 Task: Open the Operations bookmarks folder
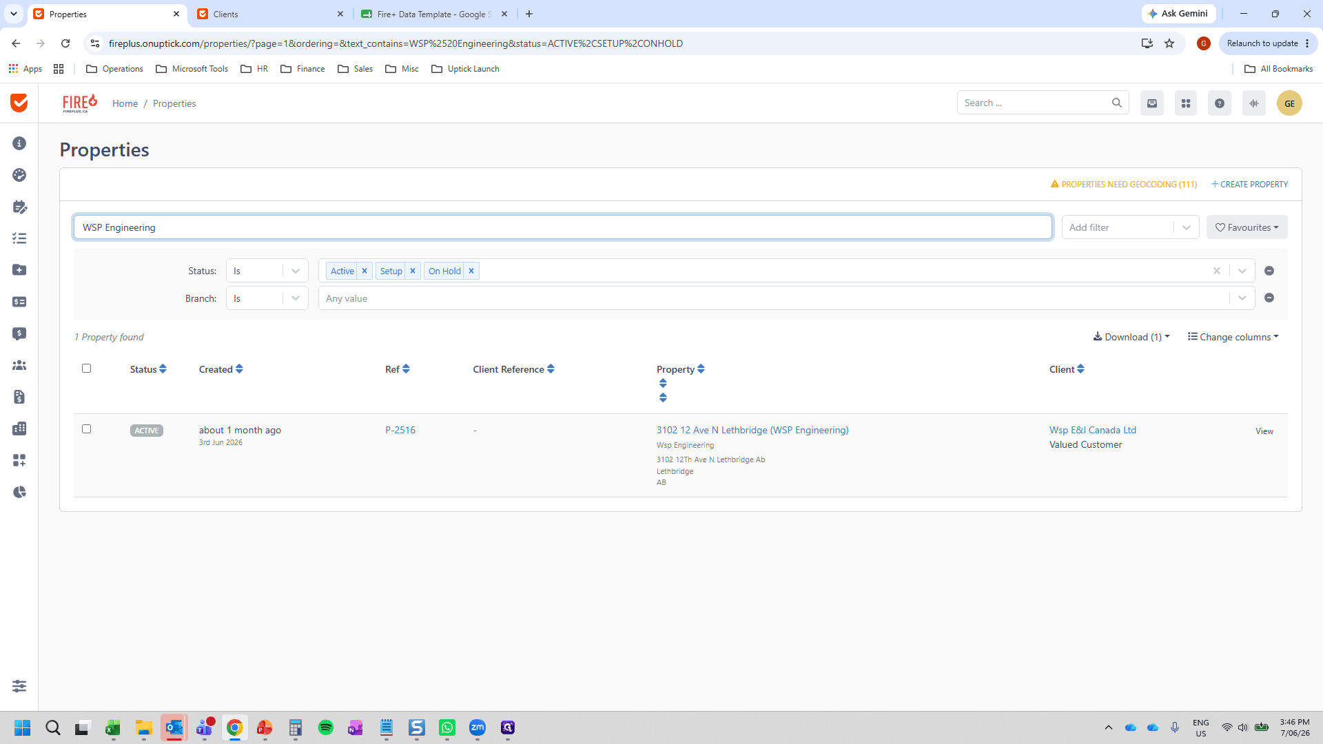pyautogui.click(x=114, y=69)
